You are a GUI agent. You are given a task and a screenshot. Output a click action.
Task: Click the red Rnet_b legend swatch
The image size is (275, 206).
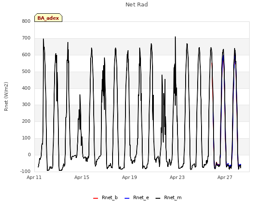95,198
